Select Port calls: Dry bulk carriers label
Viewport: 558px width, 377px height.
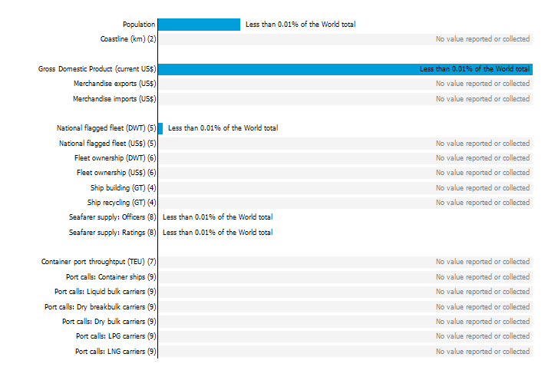pos(109,322)
